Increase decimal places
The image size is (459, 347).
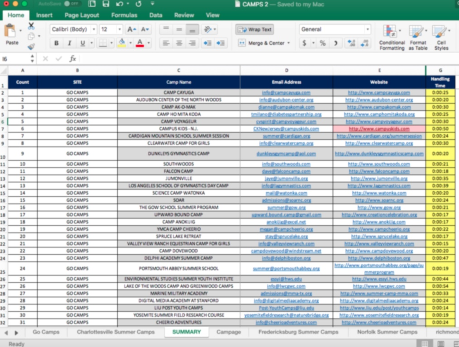(x=351, y=43)
